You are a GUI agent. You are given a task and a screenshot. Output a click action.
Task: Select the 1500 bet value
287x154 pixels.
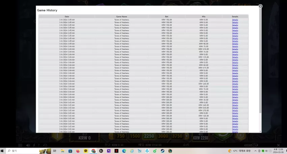[135, 136]
